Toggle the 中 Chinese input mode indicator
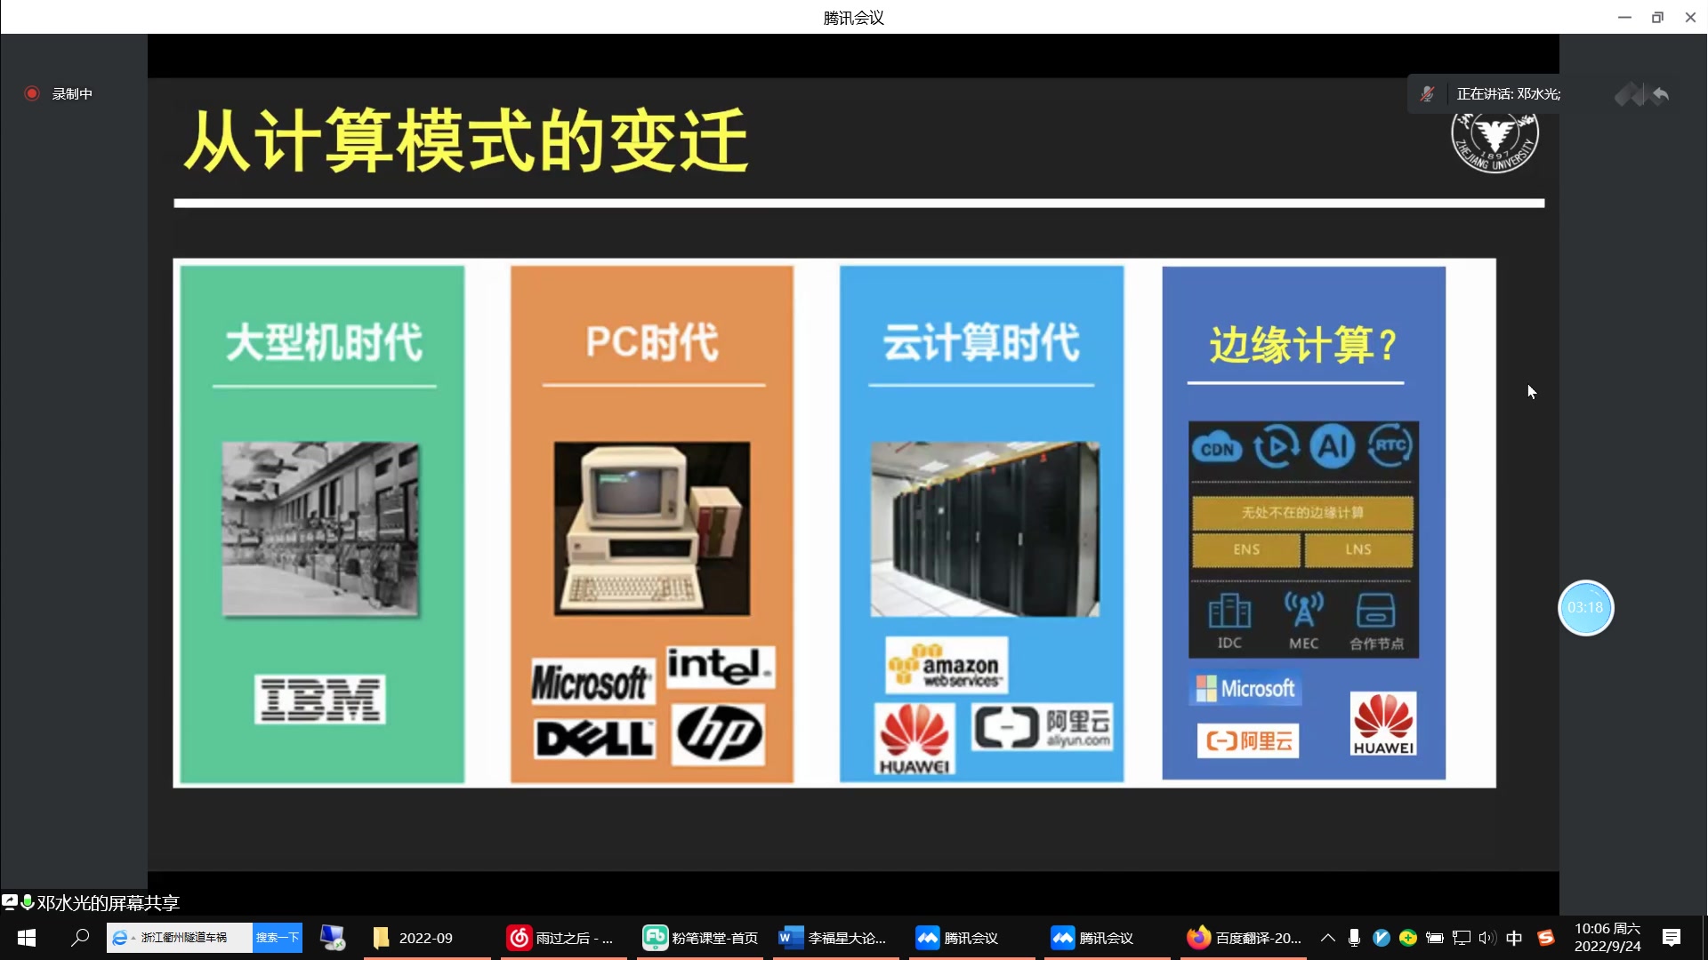This screenshot has height=960, width=1708. tap(1514, 938)
